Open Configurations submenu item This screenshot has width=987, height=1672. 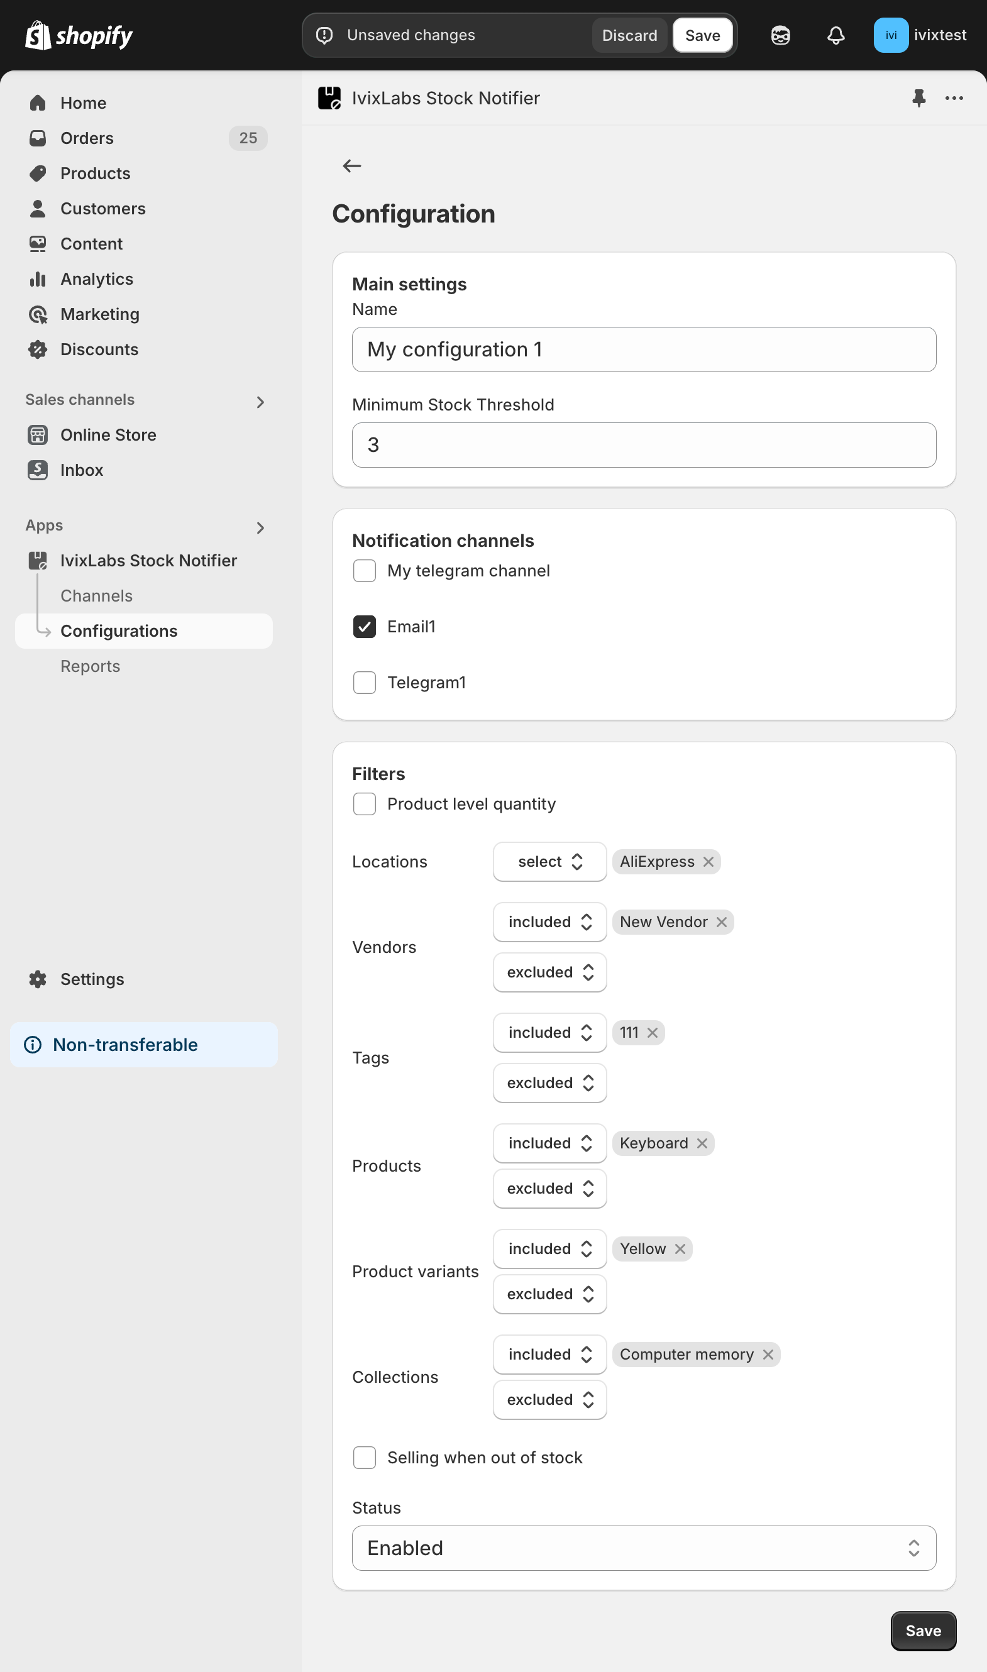(144, 631)
